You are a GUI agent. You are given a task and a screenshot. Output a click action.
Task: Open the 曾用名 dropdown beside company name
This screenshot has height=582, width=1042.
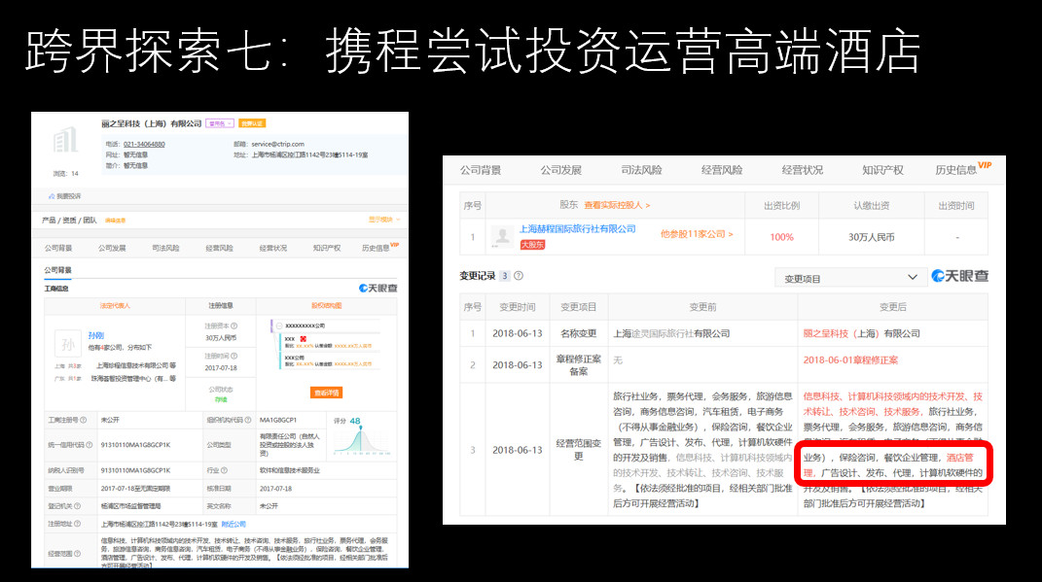tap(219, 123)
